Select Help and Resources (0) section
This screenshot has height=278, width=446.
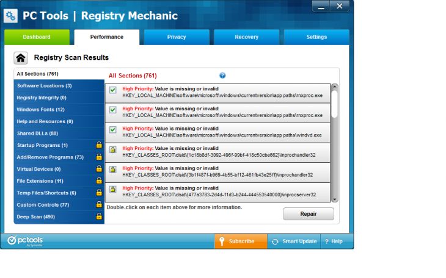point(59,121)
